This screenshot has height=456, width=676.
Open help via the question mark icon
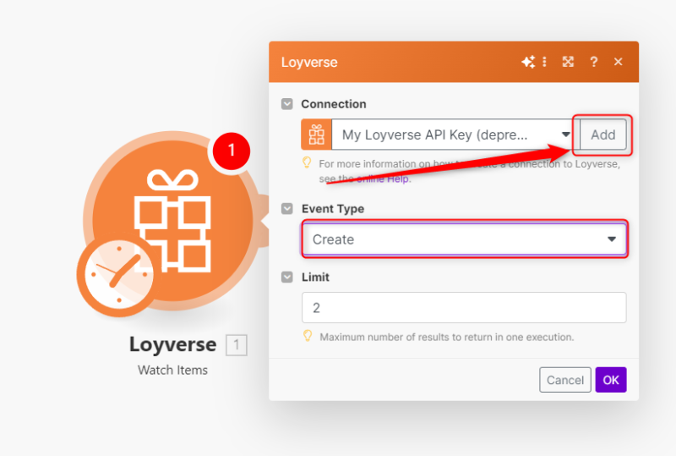click(594, 62)
